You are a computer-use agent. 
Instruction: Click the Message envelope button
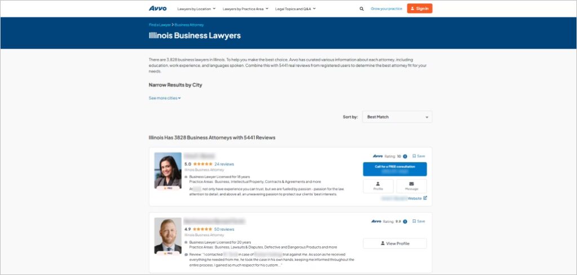[x=411, y=186]
